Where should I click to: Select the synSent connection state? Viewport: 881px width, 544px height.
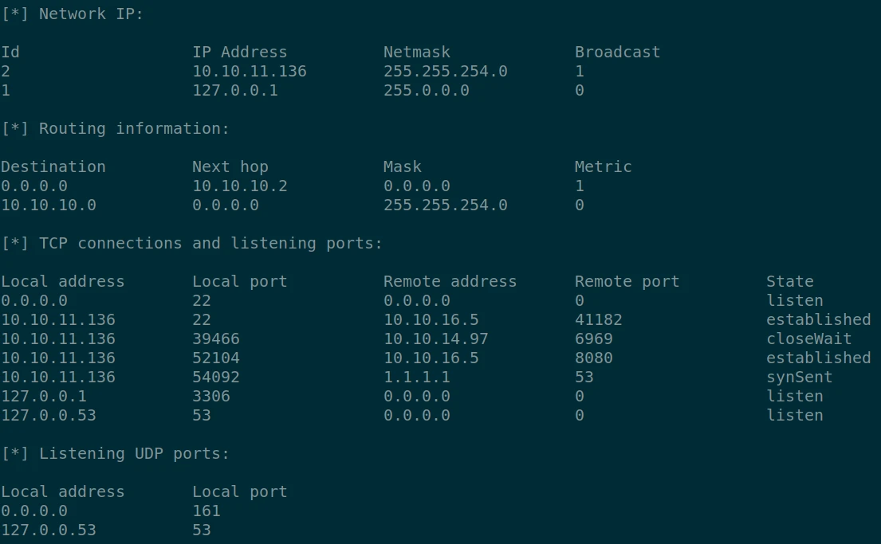pos(799,377)
